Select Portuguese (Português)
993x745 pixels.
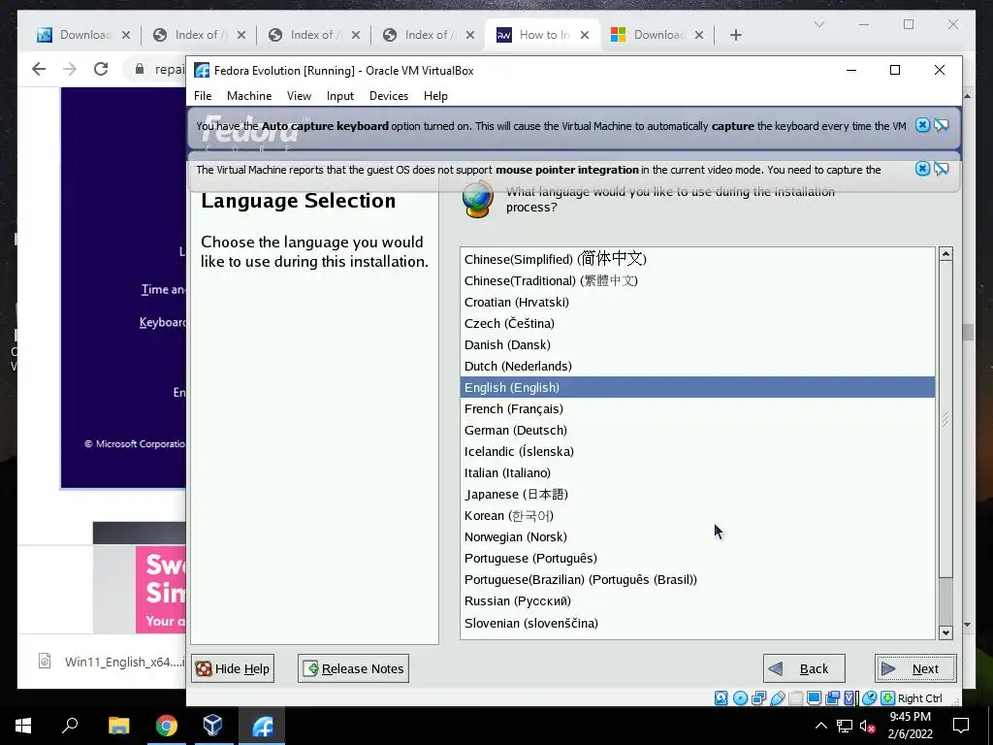(697, 558)
